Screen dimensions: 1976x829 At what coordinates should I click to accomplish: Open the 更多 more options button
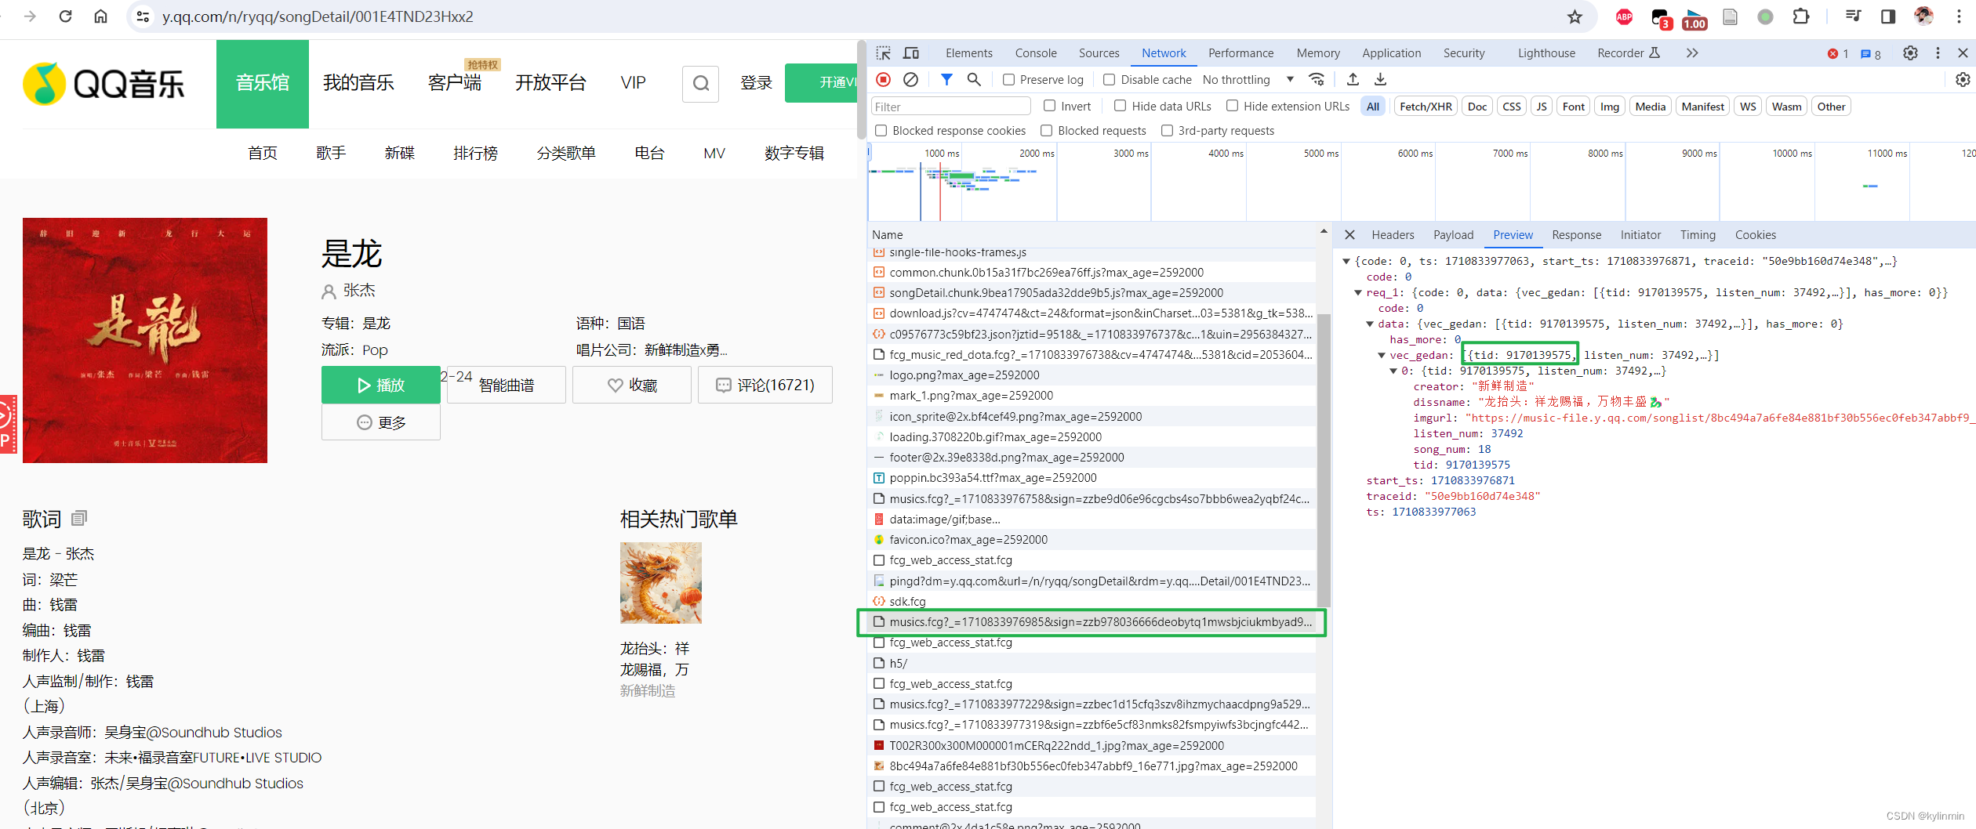pyautogui.click(x=381, y=422)
